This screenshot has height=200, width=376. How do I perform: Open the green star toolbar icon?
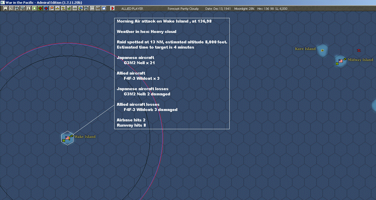34,8
